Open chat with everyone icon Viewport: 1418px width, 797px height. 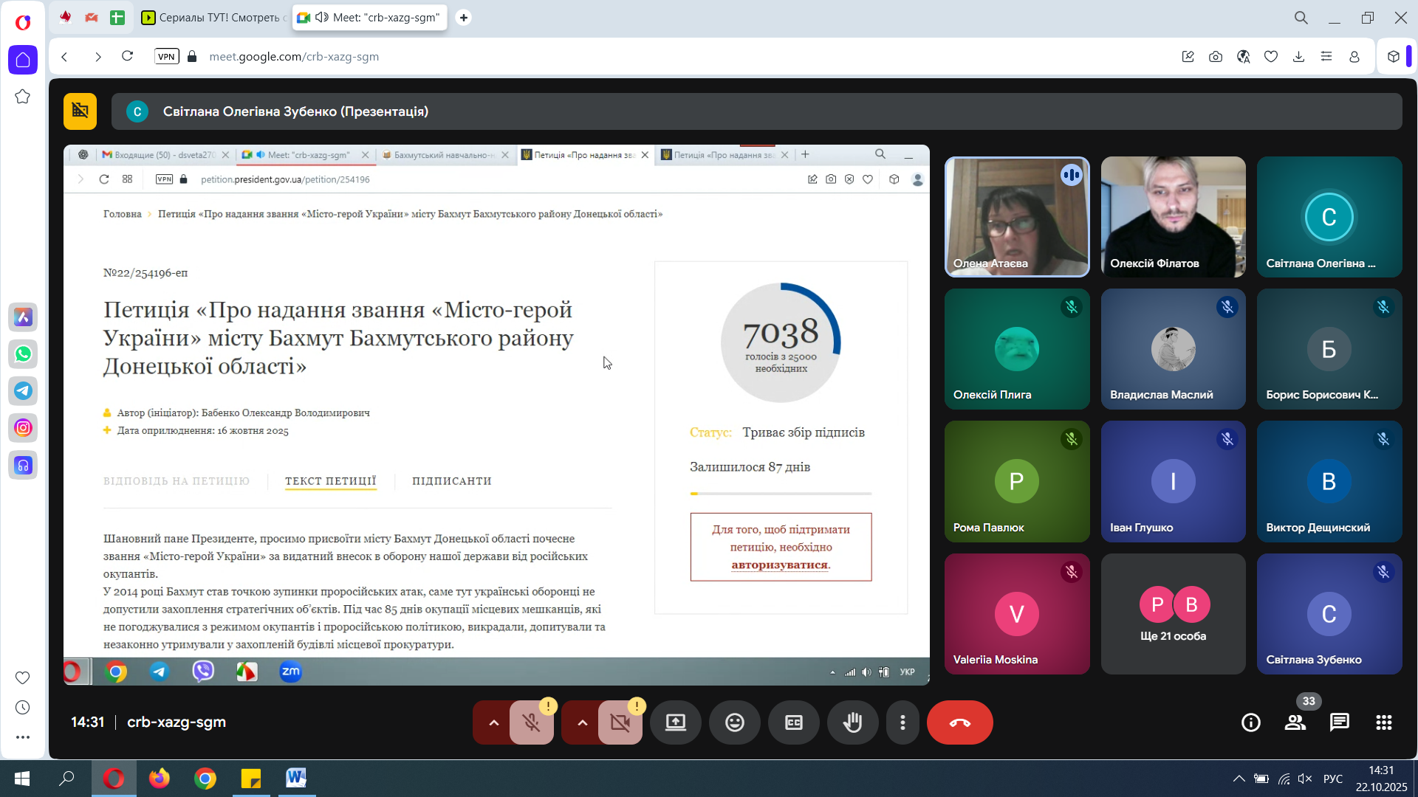[x=1339, y=722]
